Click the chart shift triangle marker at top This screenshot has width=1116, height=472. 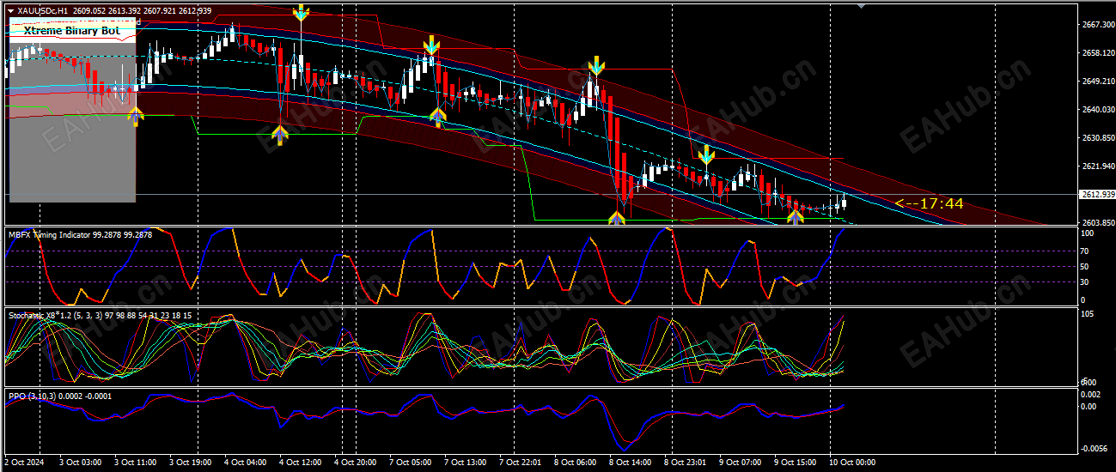(x=862, y=6)
